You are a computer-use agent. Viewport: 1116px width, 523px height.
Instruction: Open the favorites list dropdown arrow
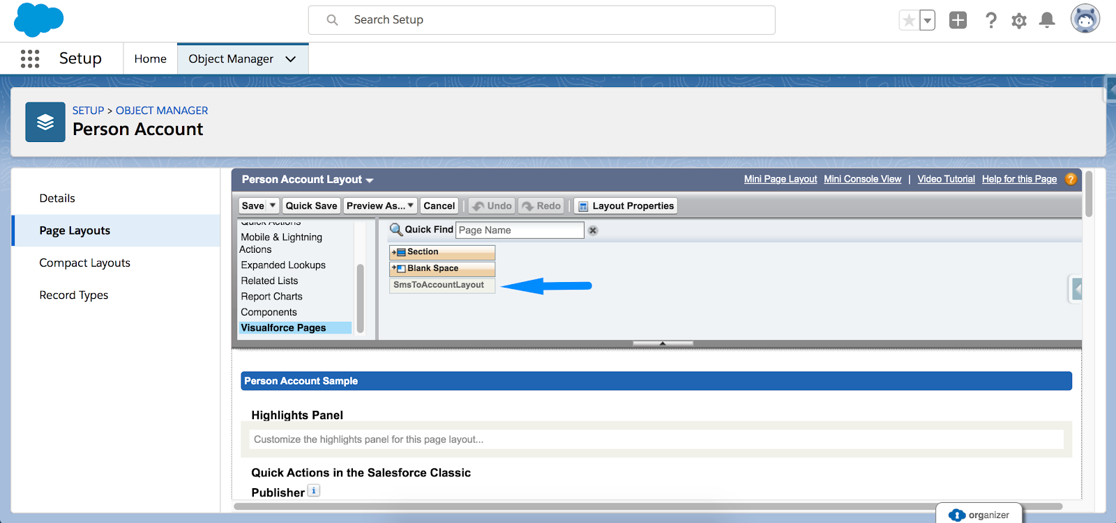[x=927, y=20]
